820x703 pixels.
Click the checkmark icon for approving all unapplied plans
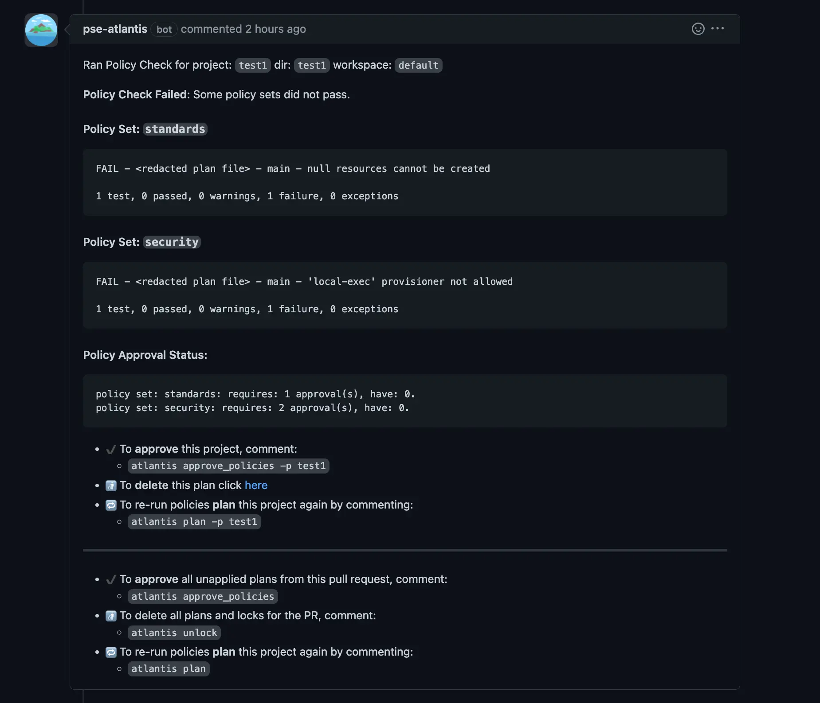(x=111, y=579)
